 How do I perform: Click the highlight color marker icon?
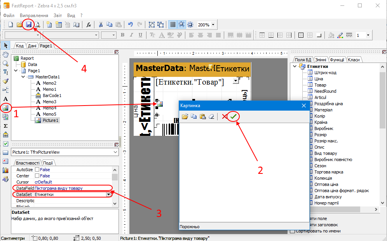tap(340, 35)
